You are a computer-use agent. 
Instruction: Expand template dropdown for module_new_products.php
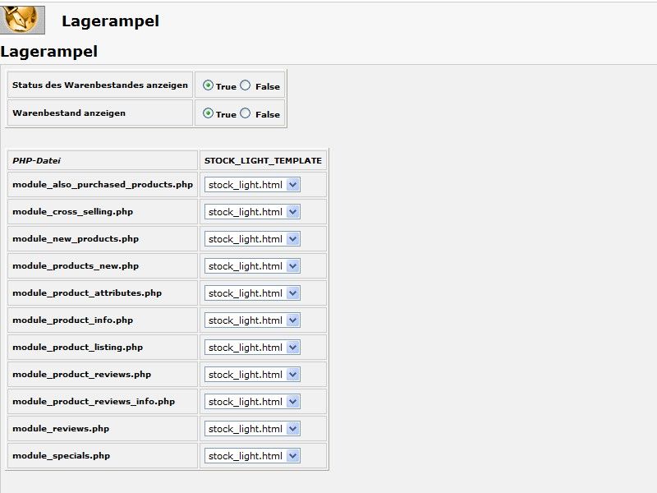tap(252, 239)
